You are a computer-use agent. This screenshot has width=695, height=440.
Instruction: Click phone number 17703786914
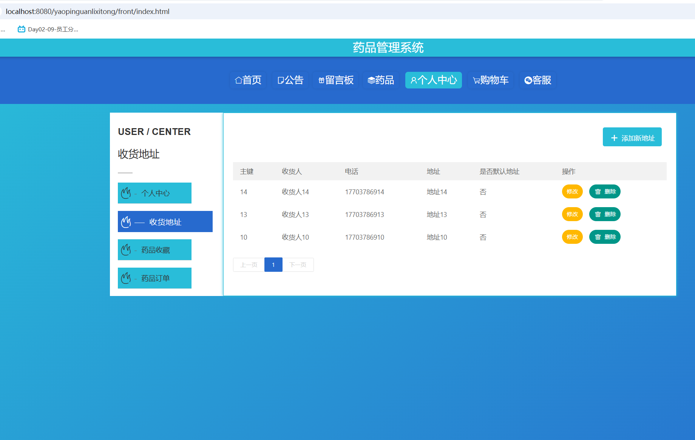364,192
